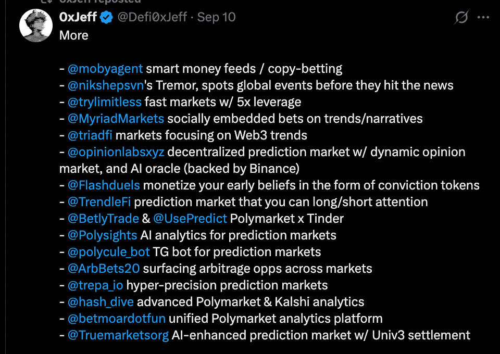Open the @hash_dive mention
This screenshot has height=354, width=500.
click(101, 302)
